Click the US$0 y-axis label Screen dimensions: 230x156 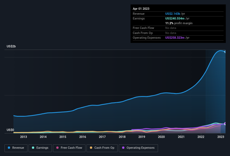click(x=10, y=130)
